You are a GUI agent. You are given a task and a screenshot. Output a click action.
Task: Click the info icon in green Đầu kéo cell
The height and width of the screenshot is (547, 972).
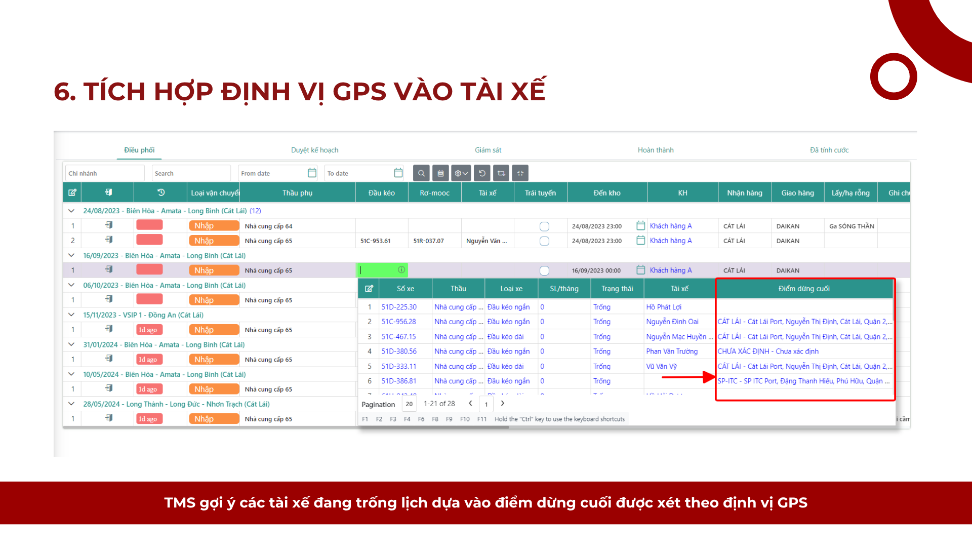(x=401, y=270)
